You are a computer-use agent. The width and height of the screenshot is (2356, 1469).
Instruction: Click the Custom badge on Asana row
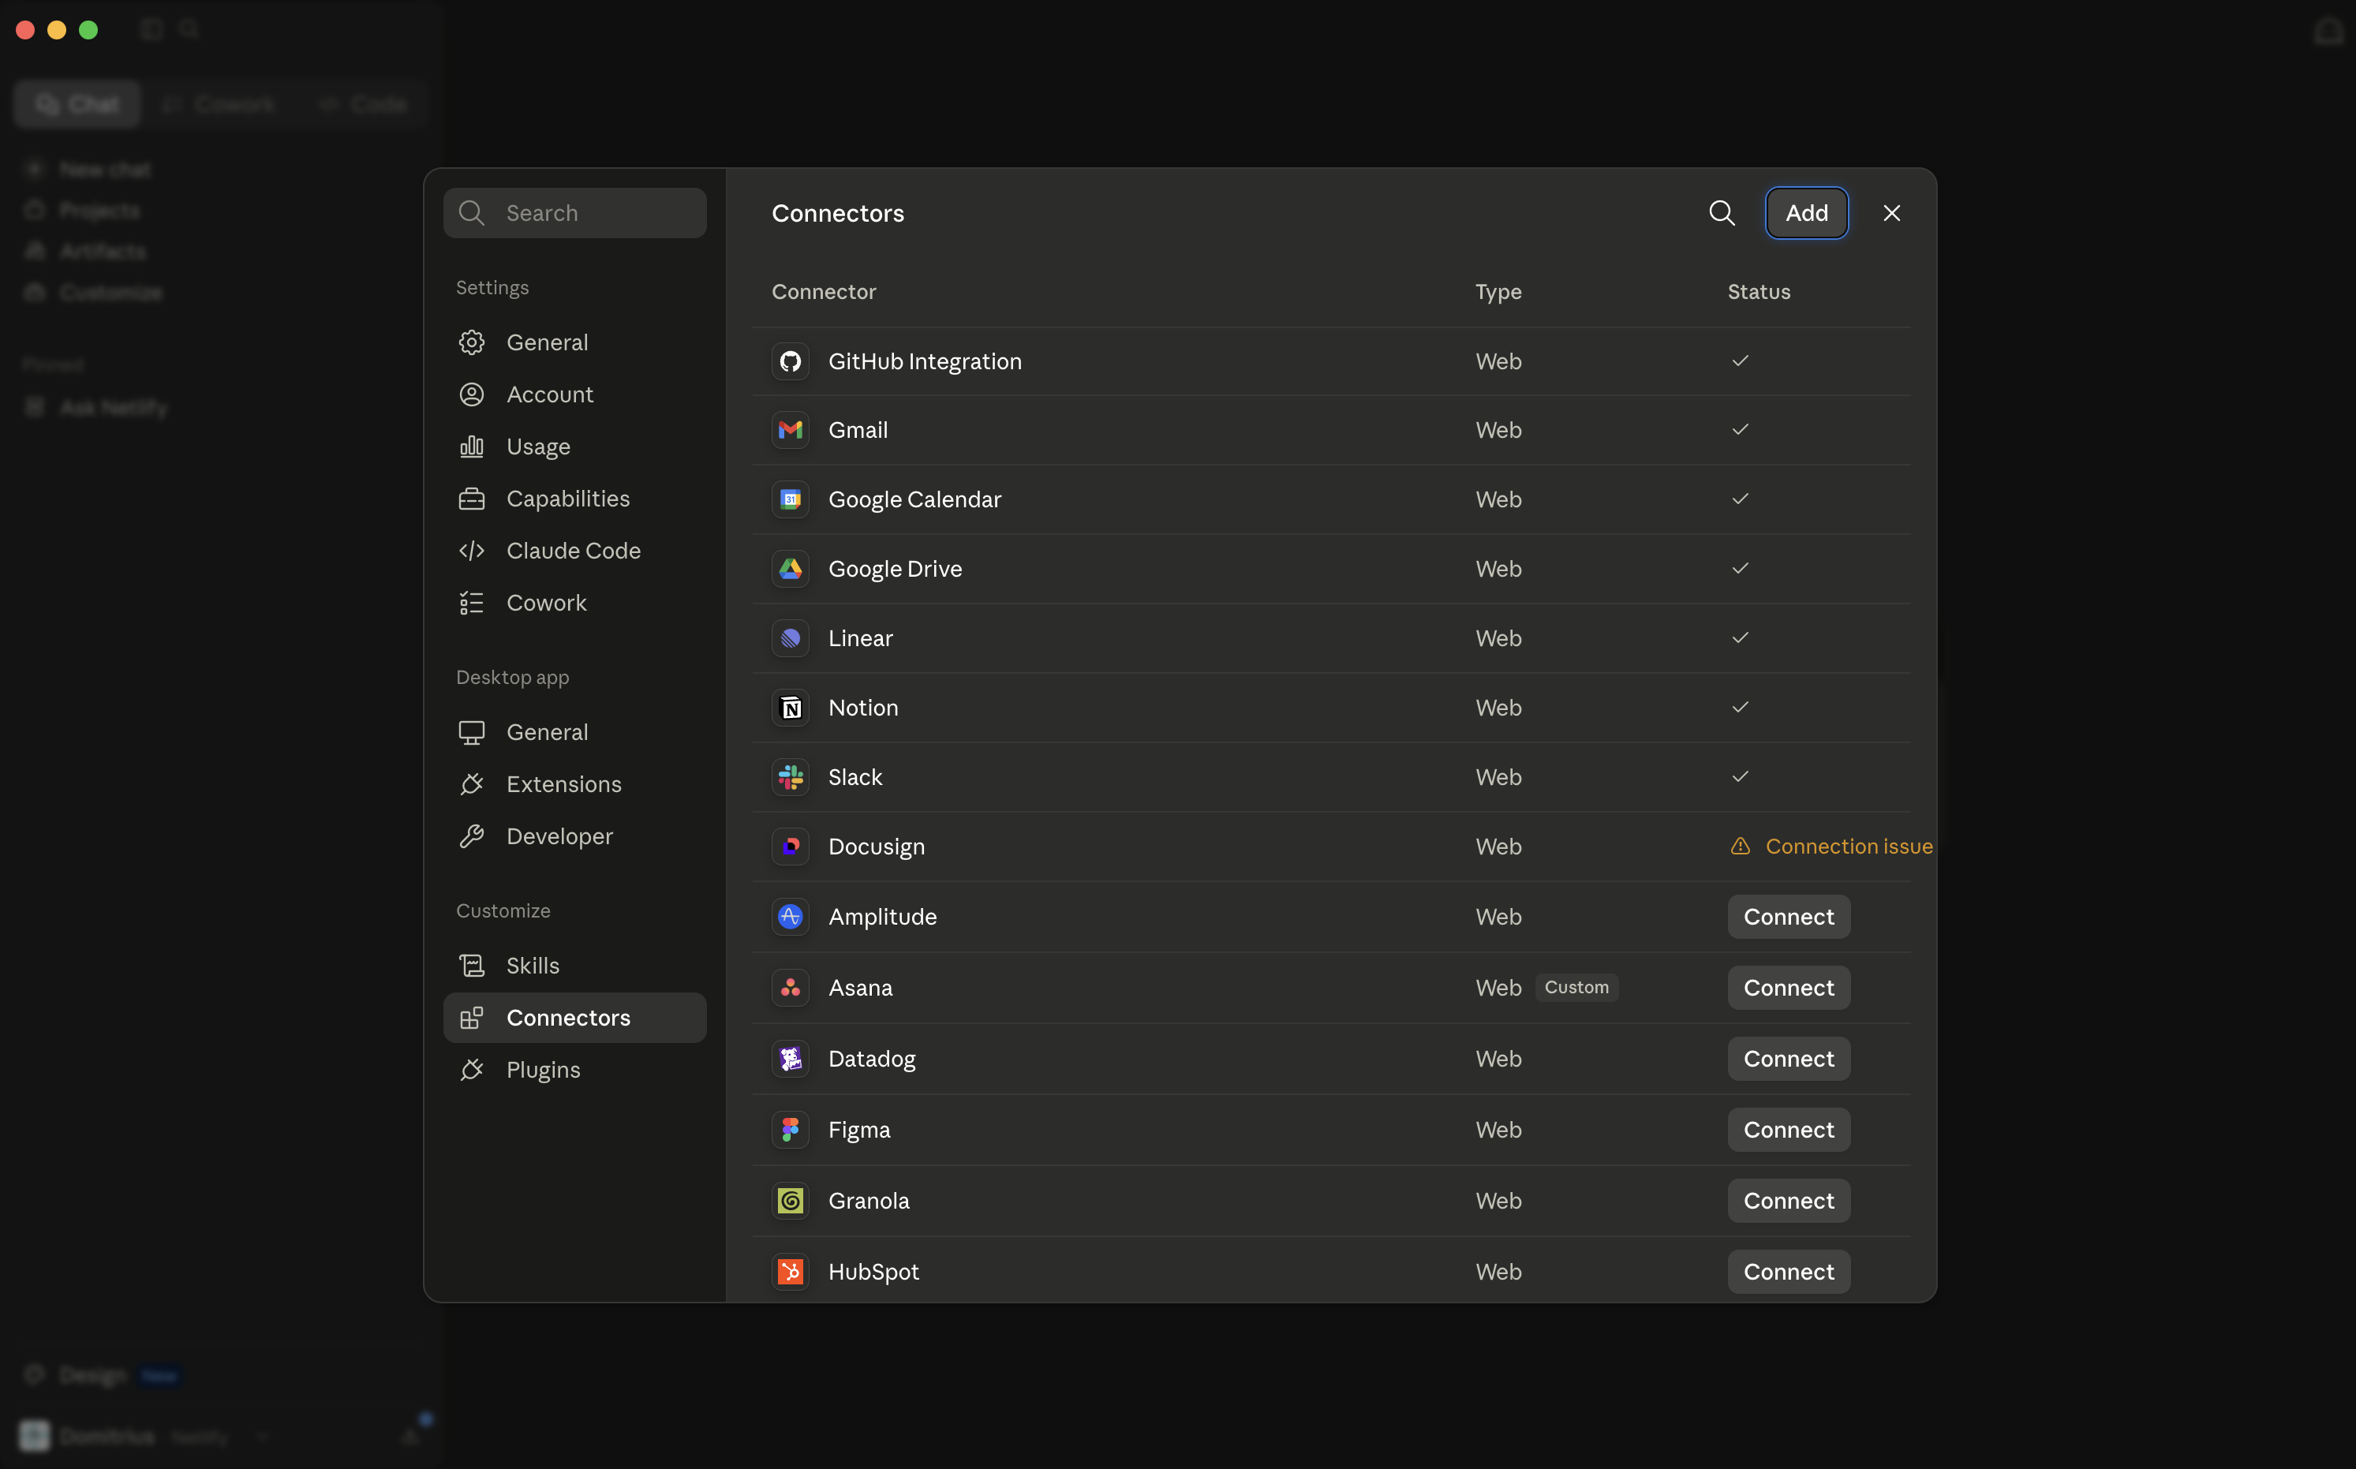(1576, 987)
